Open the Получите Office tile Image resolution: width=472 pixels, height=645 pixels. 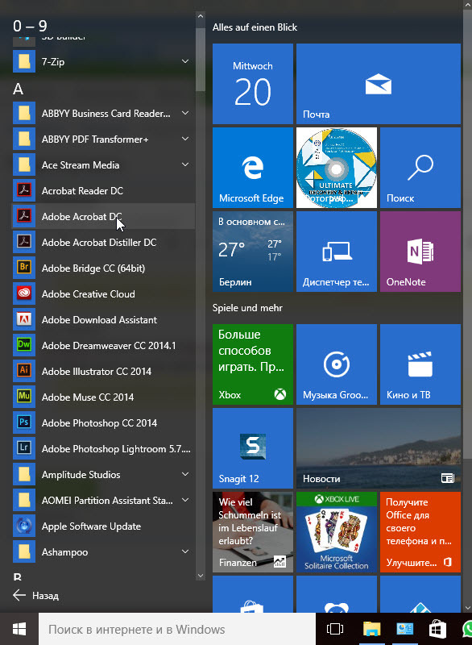tap(420, 532)
